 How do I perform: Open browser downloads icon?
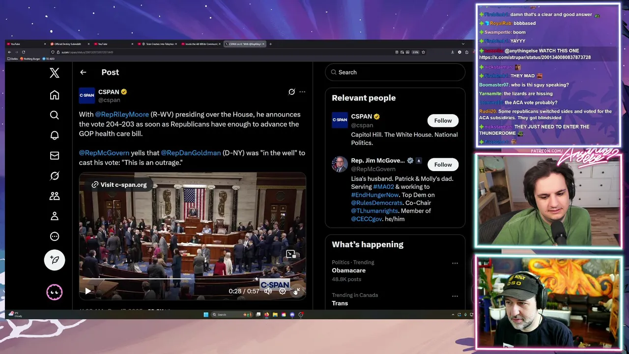(x=452, y=52)
